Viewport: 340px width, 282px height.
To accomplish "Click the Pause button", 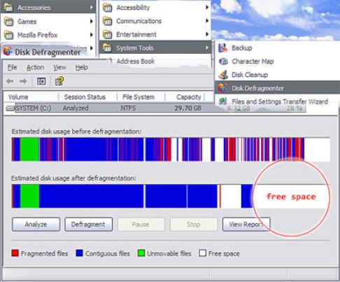I will tap(141, 225).
